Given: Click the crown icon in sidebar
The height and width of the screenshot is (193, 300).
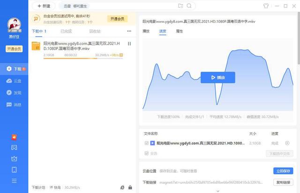Looking at the screenshot, I should point(14,159).
